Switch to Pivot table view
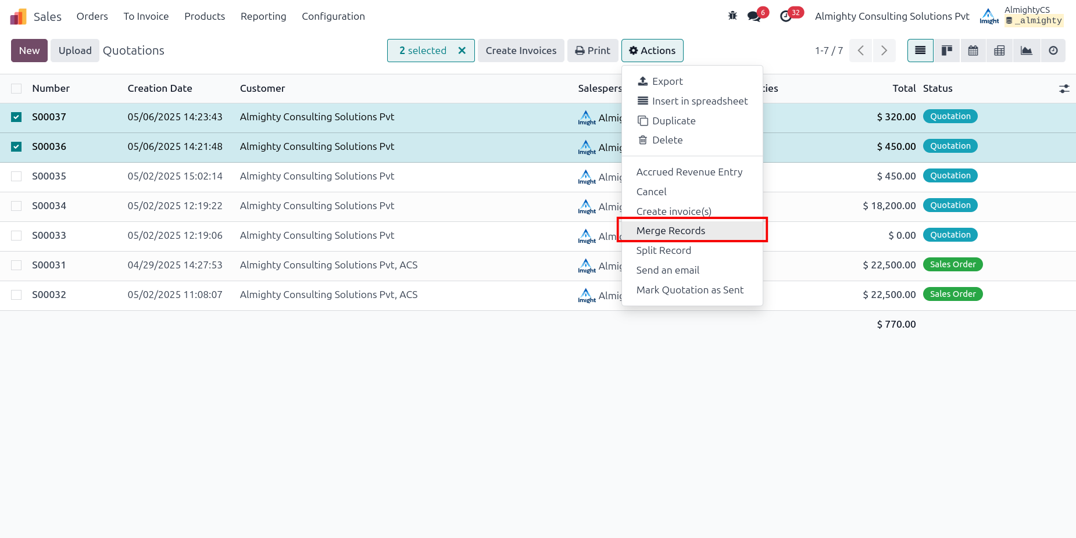This screenshot has height=538, width=1076. pyautogui.click(x=999, y=51)
